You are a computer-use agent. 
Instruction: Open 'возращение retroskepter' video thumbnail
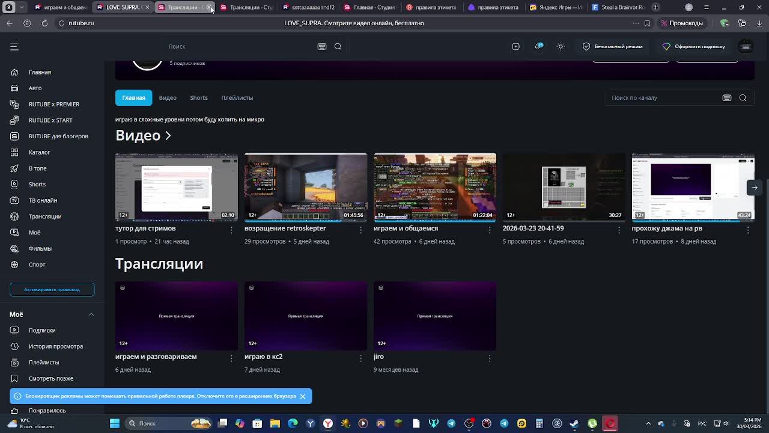306,188
